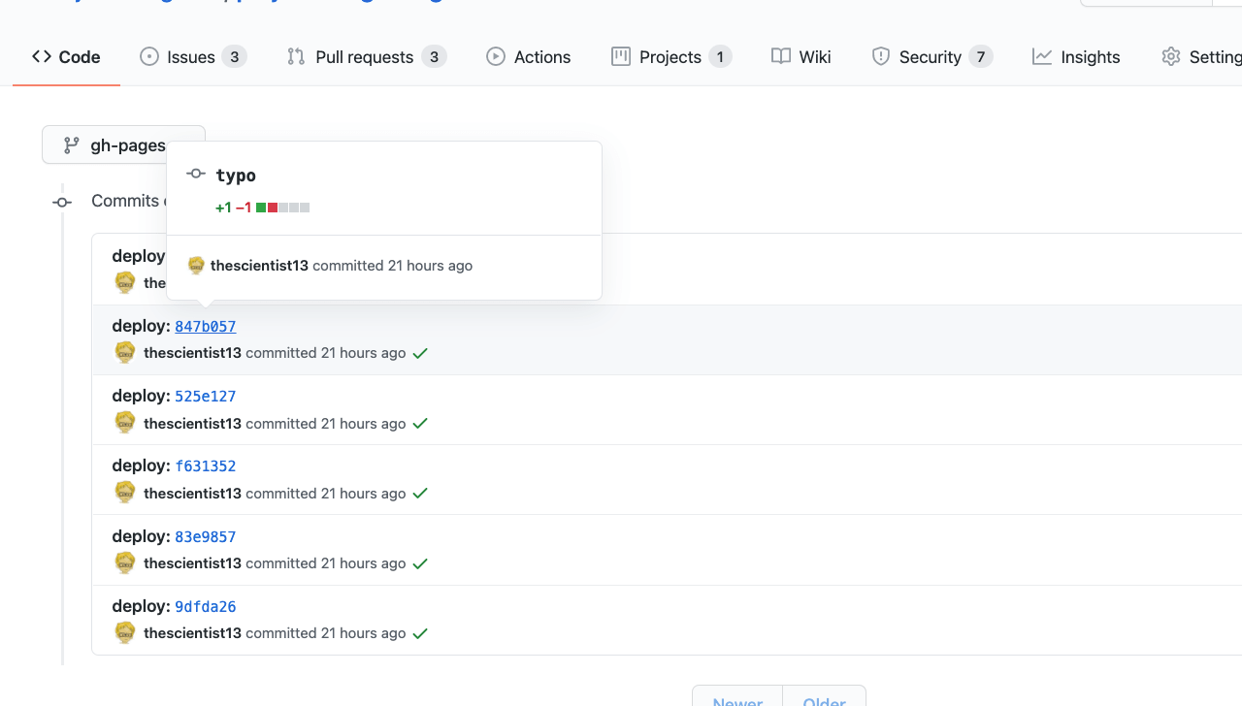This screenshot has height=706, width=1242.
Task: Open the Insights tab
Action: [1077, 56]
